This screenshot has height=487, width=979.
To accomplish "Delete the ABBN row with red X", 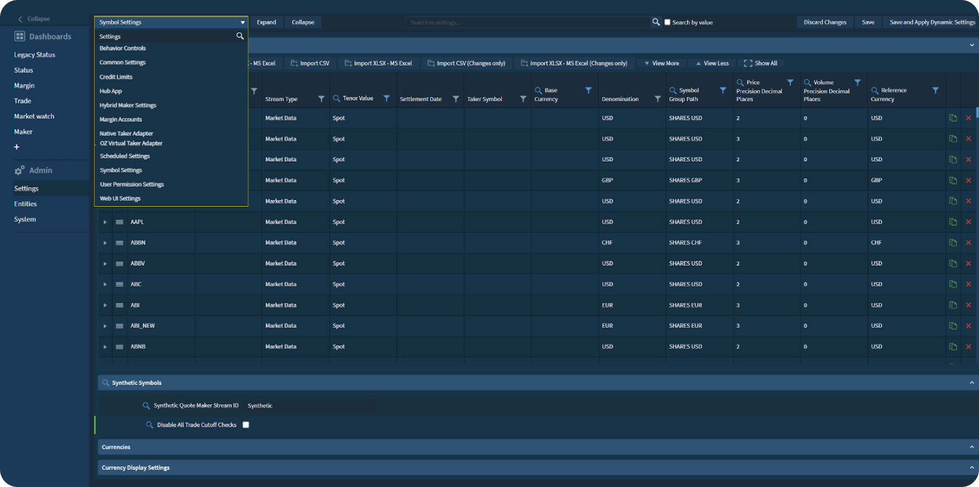I will [969, 243].
